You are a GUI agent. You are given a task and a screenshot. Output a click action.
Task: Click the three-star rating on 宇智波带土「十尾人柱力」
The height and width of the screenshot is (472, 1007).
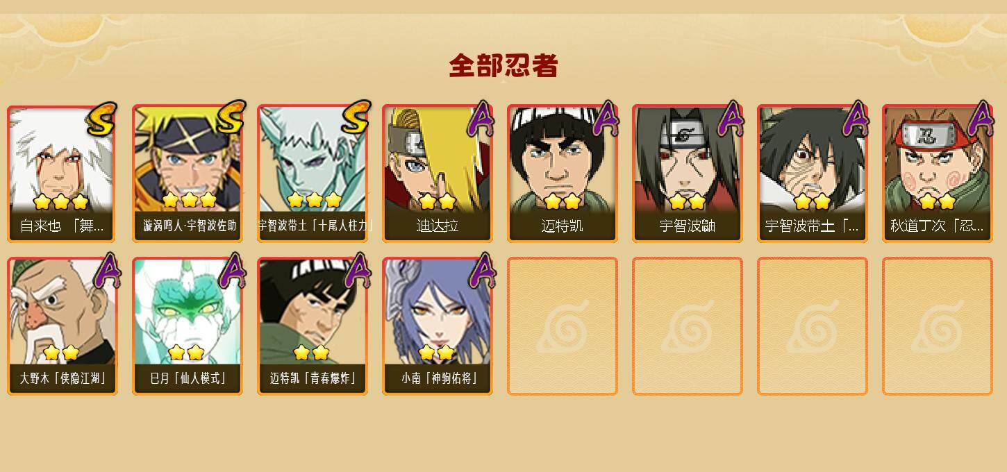tap(314, 201)
